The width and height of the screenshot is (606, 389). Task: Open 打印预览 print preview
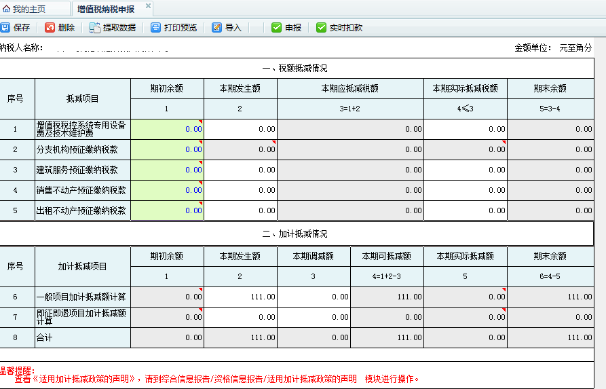click(x=156, y=28)
